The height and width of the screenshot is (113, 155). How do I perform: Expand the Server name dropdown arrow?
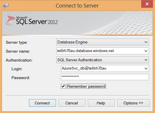tap(146, 51)
